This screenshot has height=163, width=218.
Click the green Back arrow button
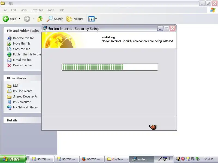point(6,19)
